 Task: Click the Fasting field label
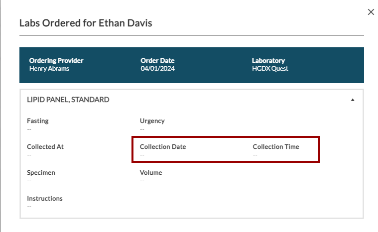click(x=38, y=121)
